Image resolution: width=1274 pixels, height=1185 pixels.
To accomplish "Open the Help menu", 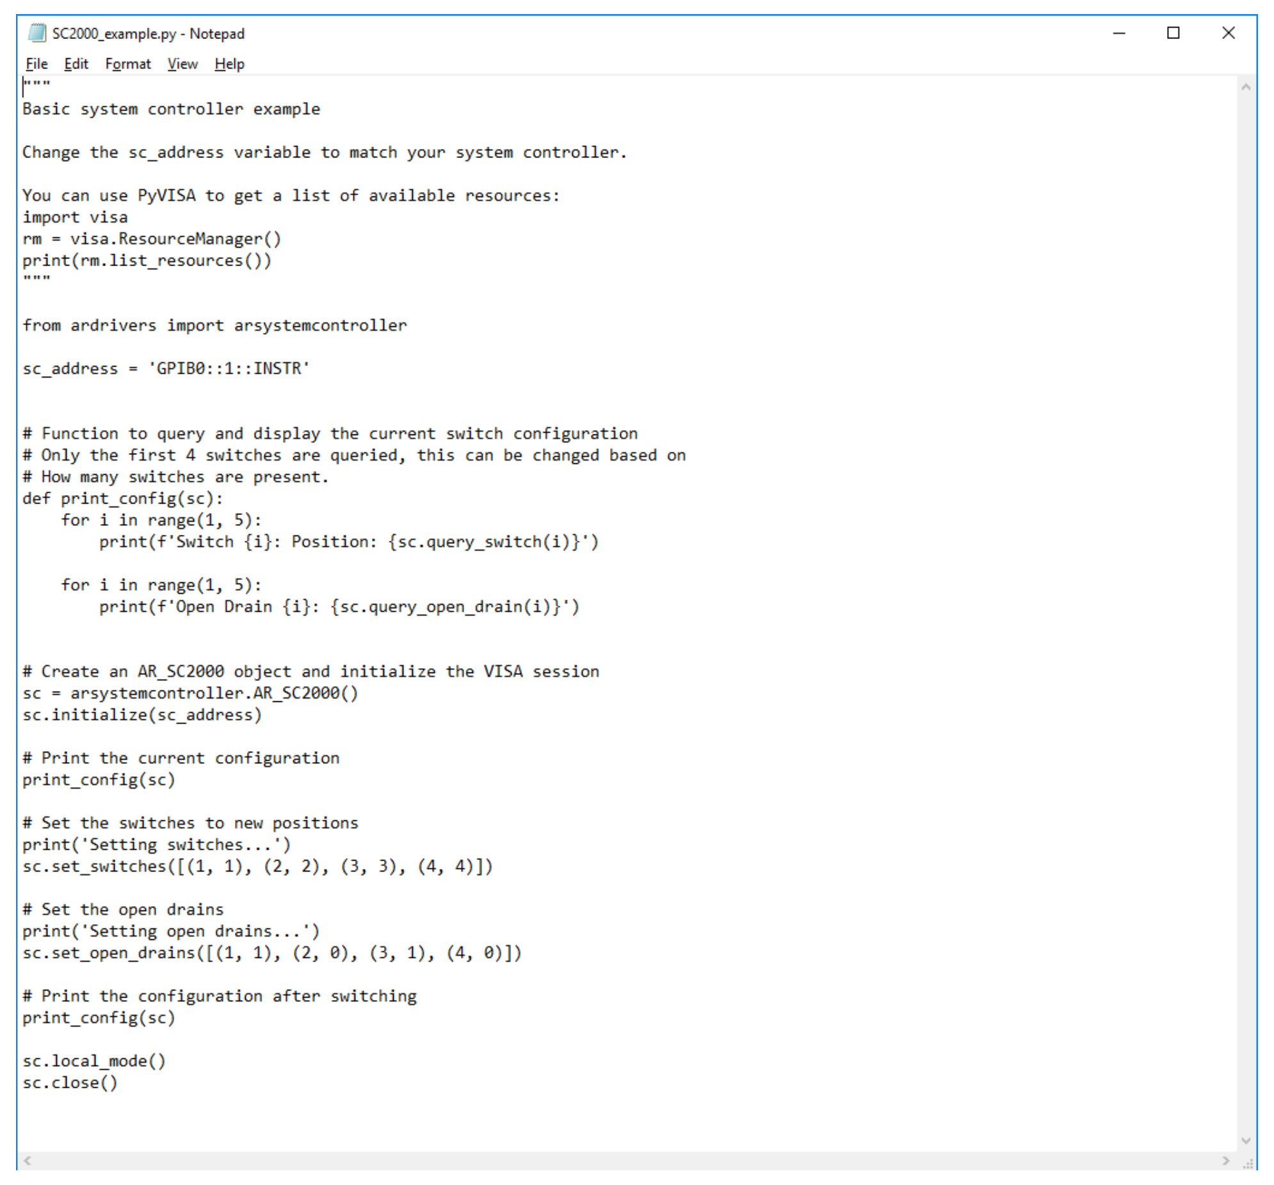I will coord(229,64).
